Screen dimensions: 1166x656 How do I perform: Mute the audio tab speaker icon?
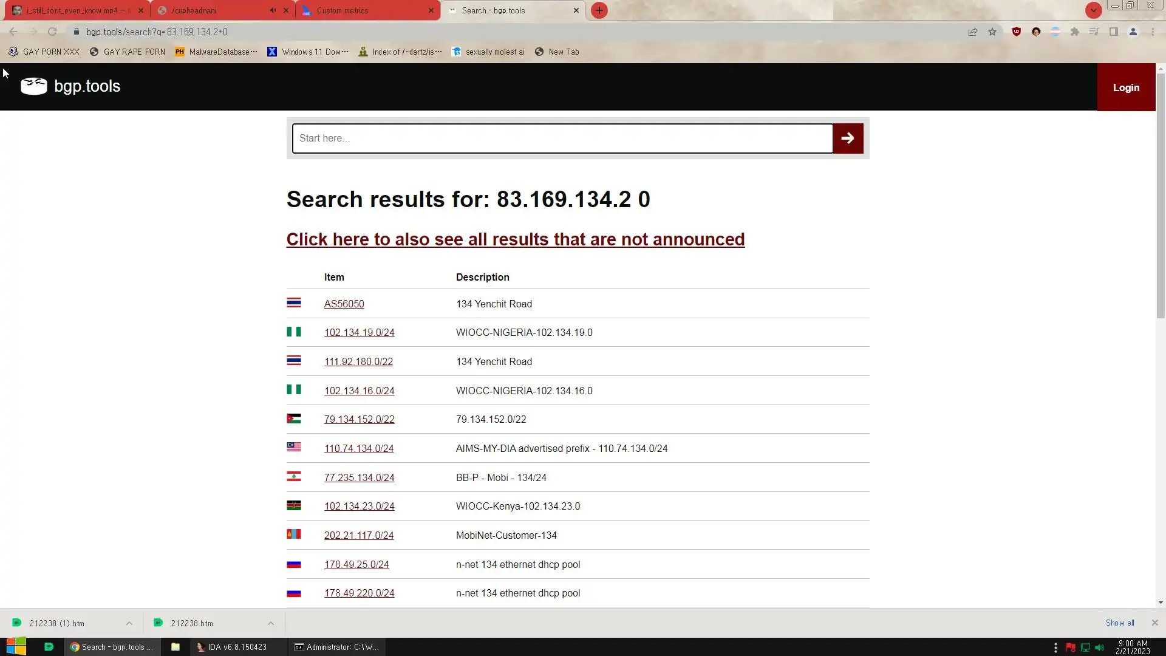(x=273, y=10)
